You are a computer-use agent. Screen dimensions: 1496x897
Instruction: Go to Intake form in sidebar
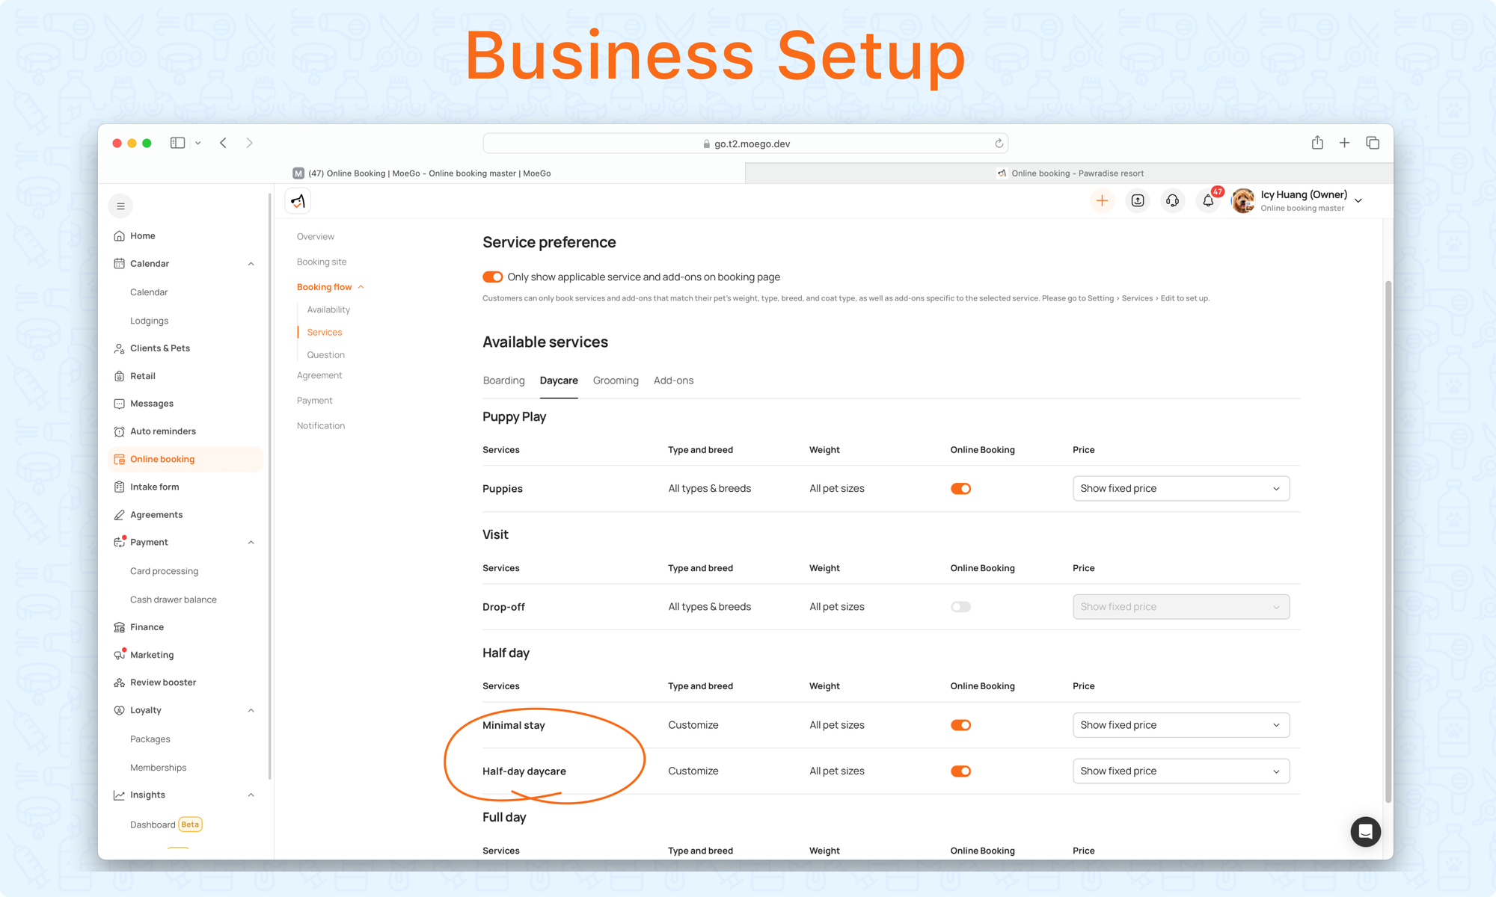coord(154,487)
